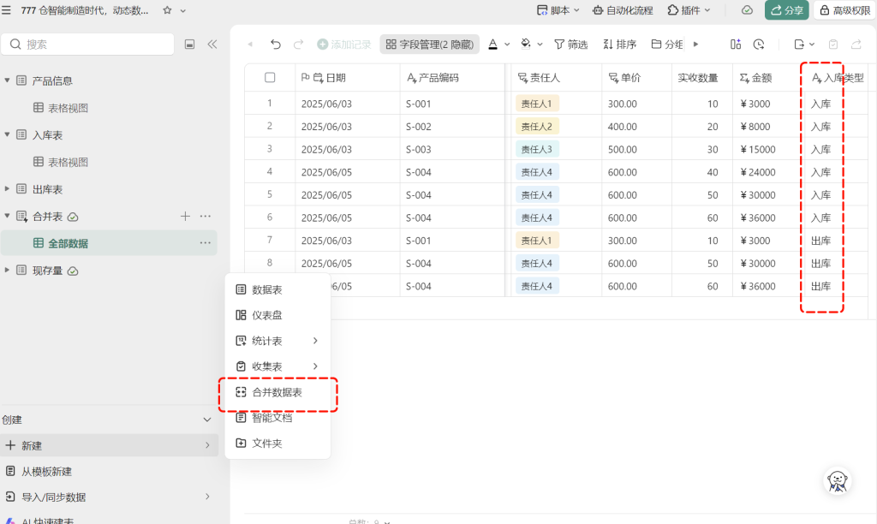Open the export icon dropdown
Image resolution: width=877 pixels, height=524 pixels.
(x=803, y=45)
